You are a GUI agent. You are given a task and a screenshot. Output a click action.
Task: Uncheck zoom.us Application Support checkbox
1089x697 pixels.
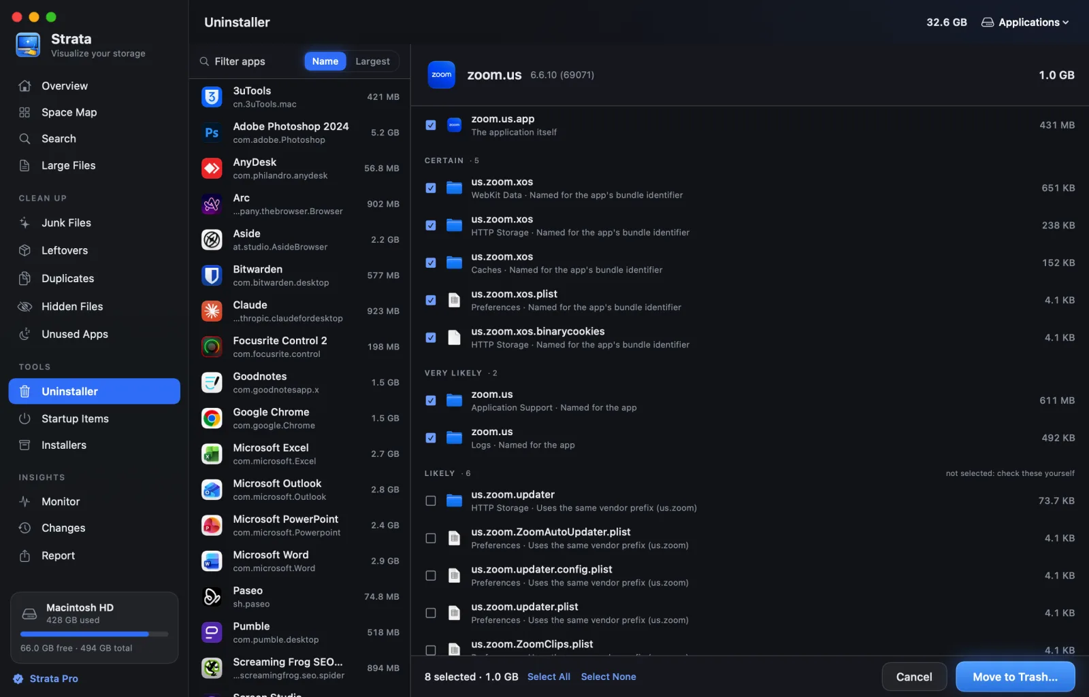(x=431, y=401)
